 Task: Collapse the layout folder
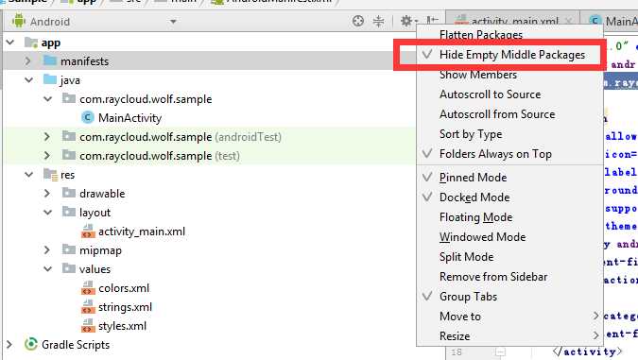(47, 213)
